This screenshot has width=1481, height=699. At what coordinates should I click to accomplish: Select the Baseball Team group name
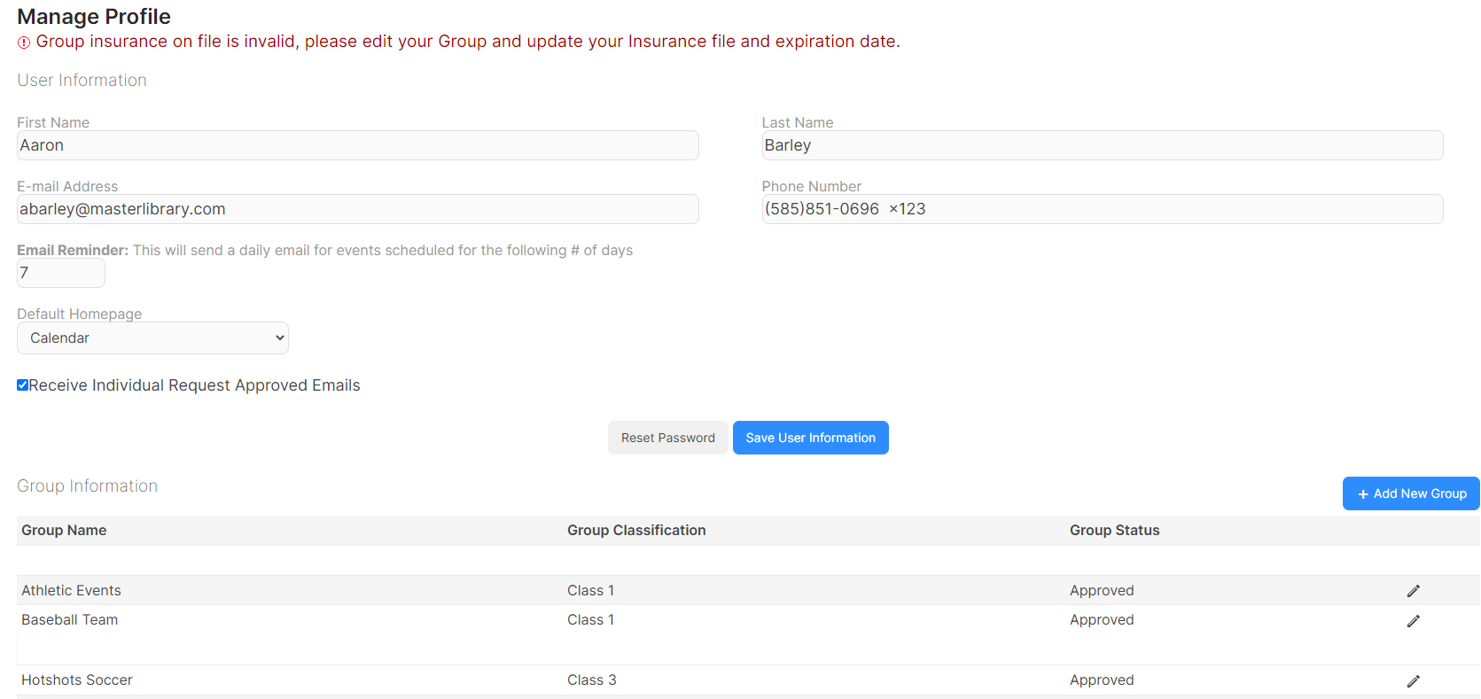click(69, 619)
